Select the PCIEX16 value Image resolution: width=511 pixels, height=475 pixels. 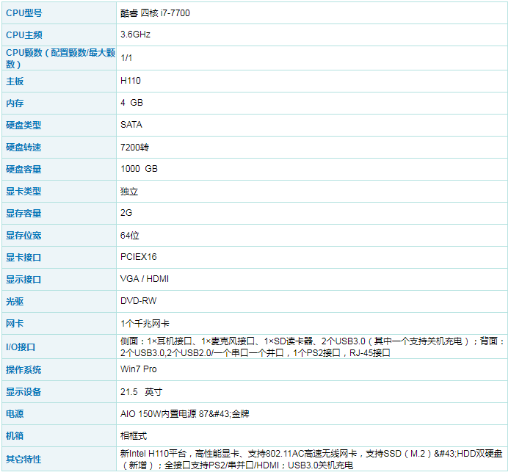tap(139, 257)
